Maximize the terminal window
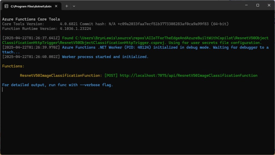Image resolution: width=275 pixels, height=155 pixels. pyautogui.click(x=258, y=5)
